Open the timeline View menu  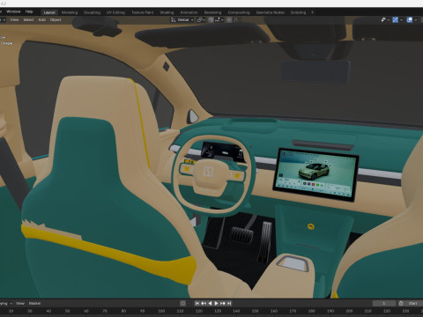click(20, 303)
